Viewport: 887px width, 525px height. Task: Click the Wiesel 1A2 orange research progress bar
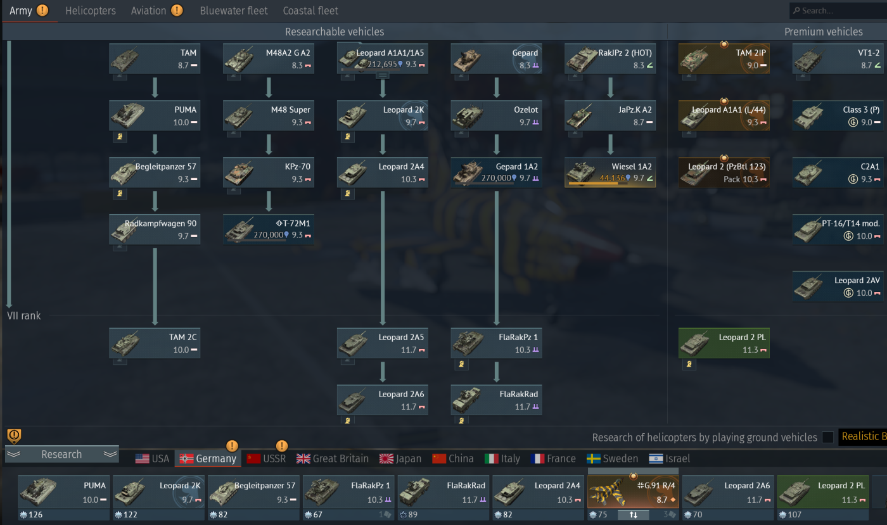pyautogui.click(x=598, y=184)
